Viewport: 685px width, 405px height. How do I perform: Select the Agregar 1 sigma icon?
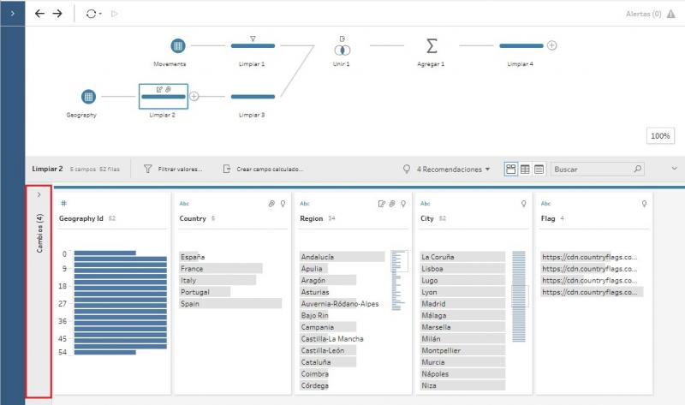[432, 45]
